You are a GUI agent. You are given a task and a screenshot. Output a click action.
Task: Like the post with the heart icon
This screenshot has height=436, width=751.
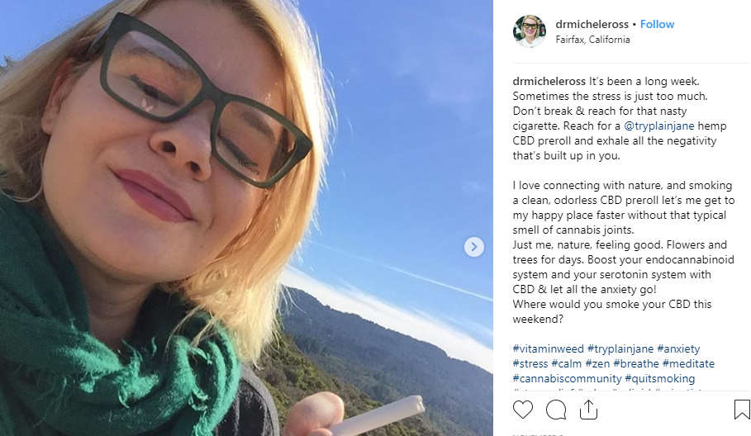(522, 410)
